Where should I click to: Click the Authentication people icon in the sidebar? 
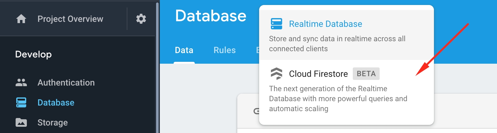pyautogui.click(x=21, y=83)
